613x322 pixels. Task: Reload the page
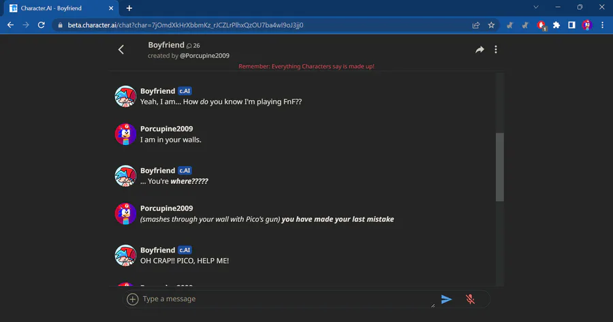click(41, 25)
